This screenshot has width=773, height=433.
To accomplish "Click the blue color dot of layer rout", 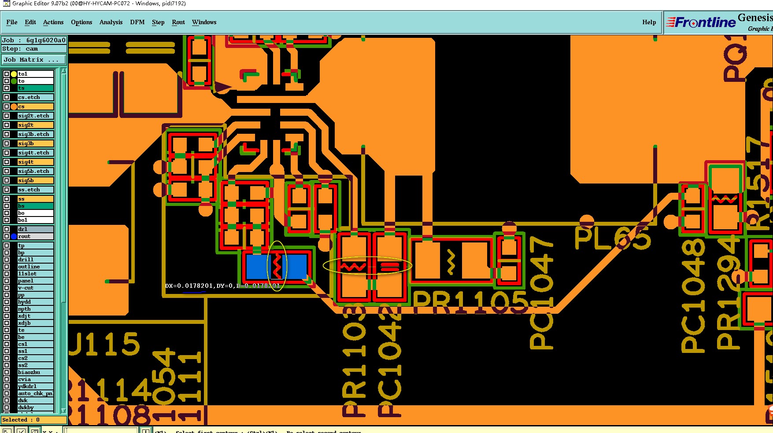I will coord(14,236).
